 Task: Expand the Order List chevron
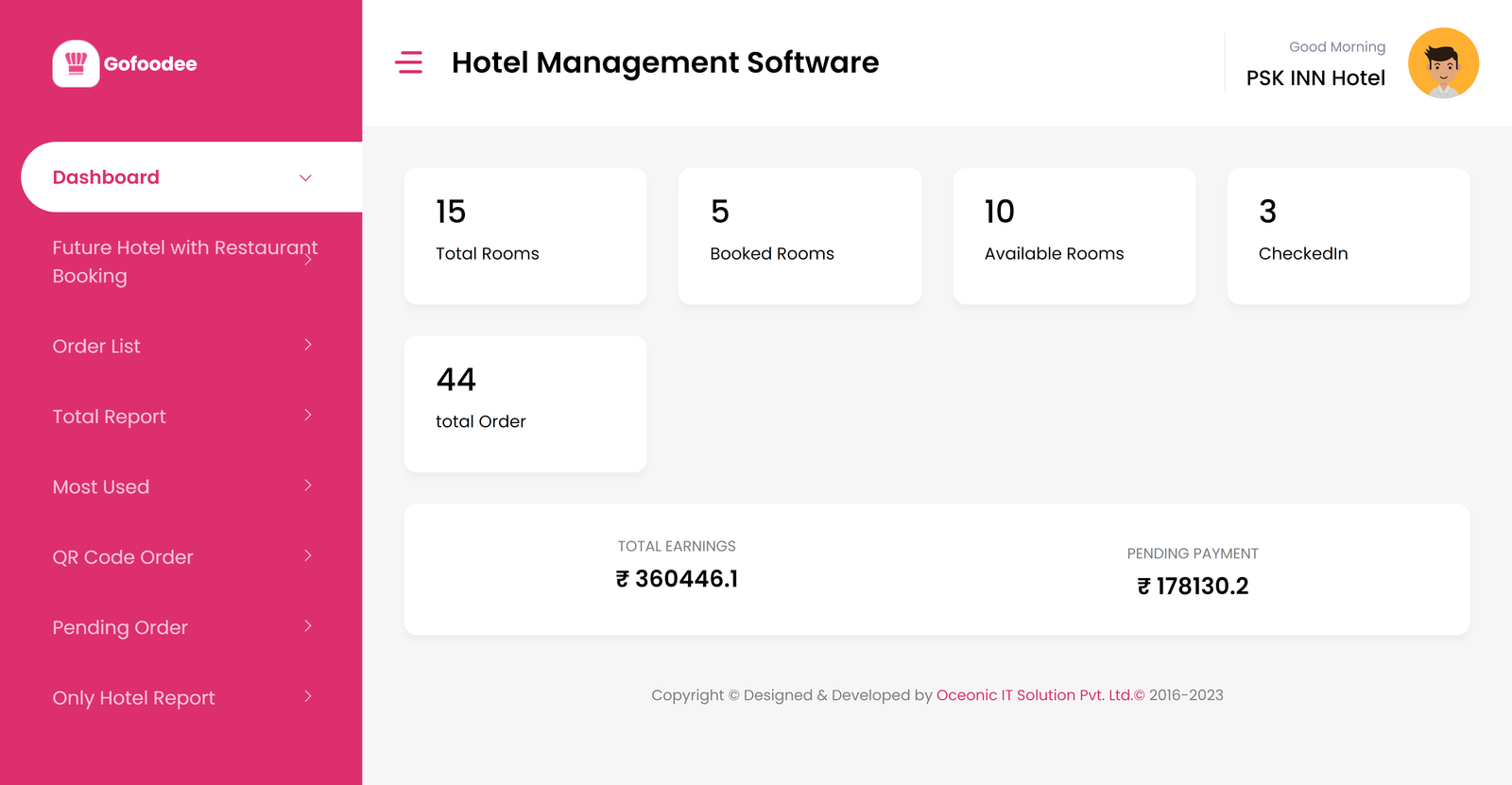[308, 345]
